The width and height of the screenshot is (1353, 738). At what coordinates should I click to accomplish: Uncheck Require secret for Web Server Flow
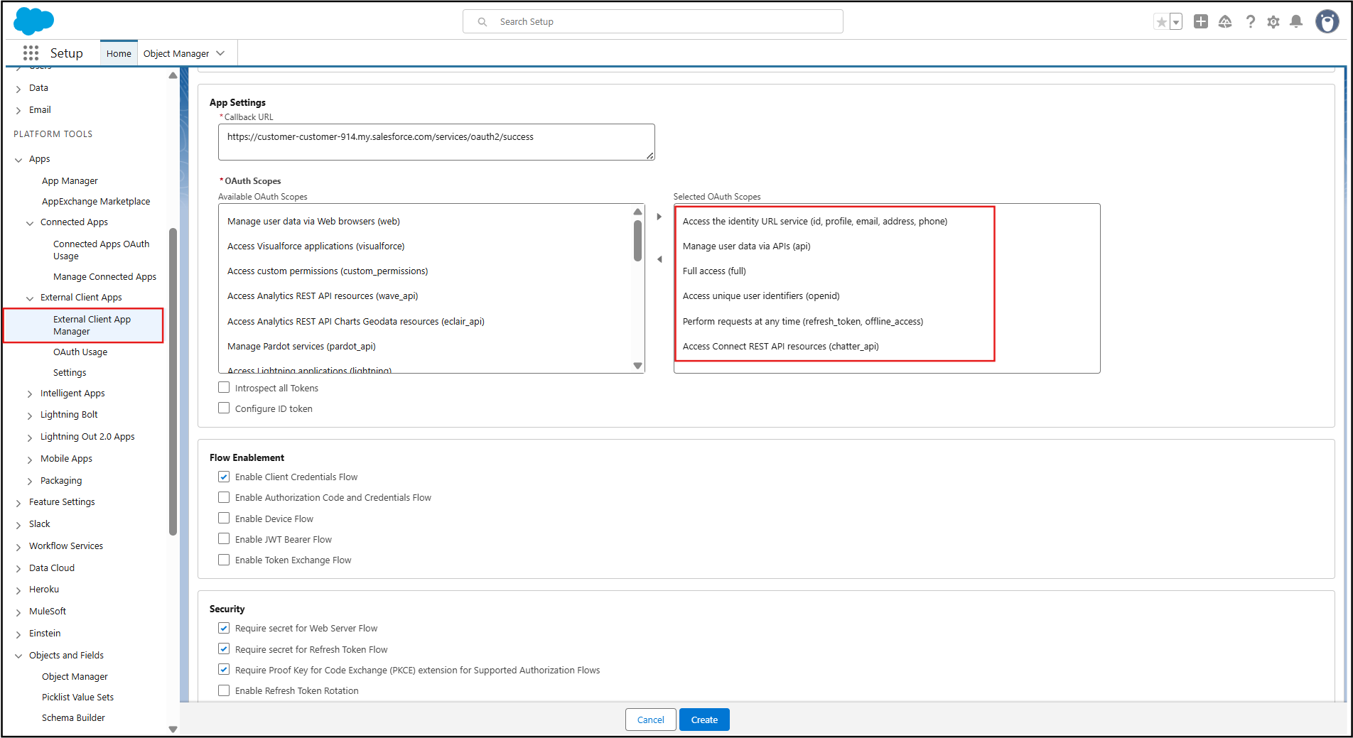(x=224, y=628)
